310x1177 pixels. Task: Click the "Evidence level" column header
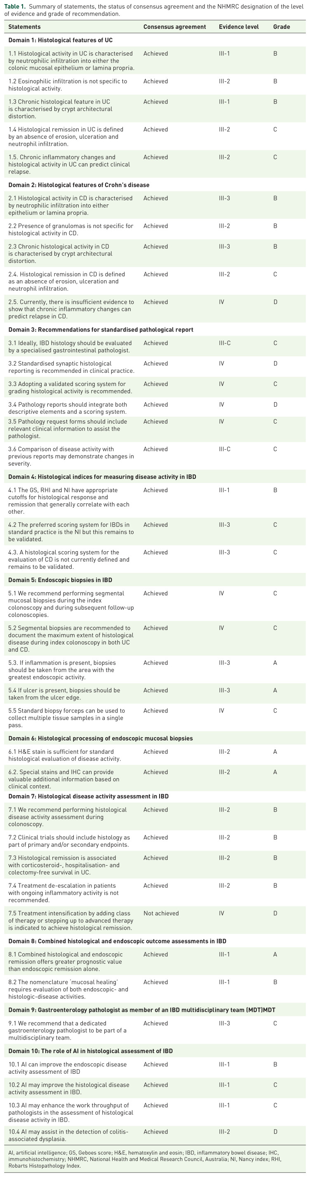(x=238, y=27)
